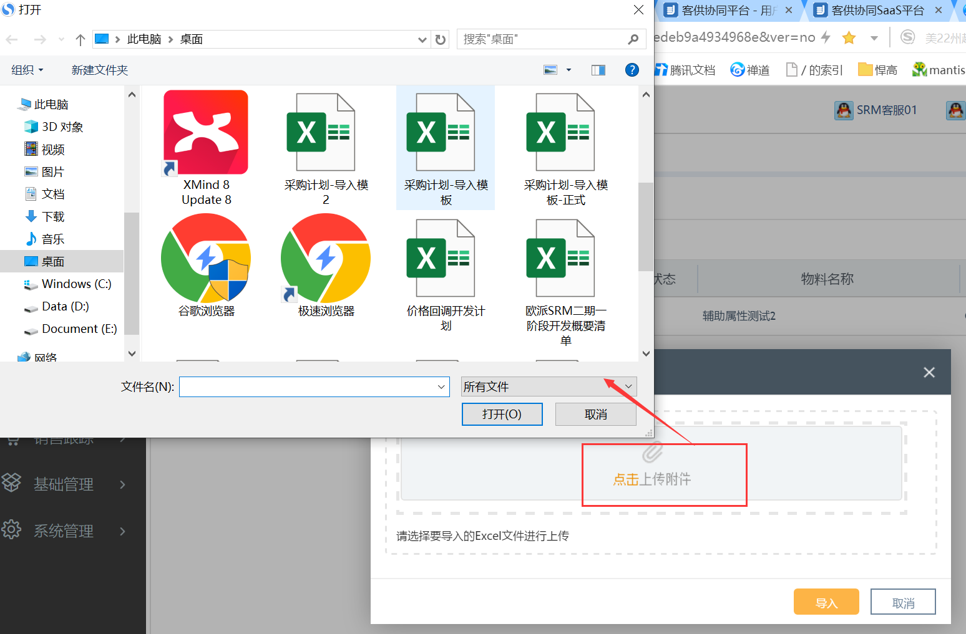Select the 价格回调开发计划 Excel file
Screen dimensions: 966x634
(446, 274)
